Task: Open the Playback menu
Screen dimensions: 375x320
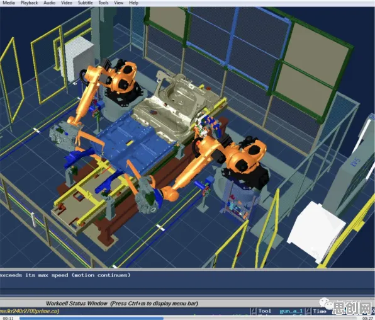Action: pyautogui.click(x=29, y=3)
